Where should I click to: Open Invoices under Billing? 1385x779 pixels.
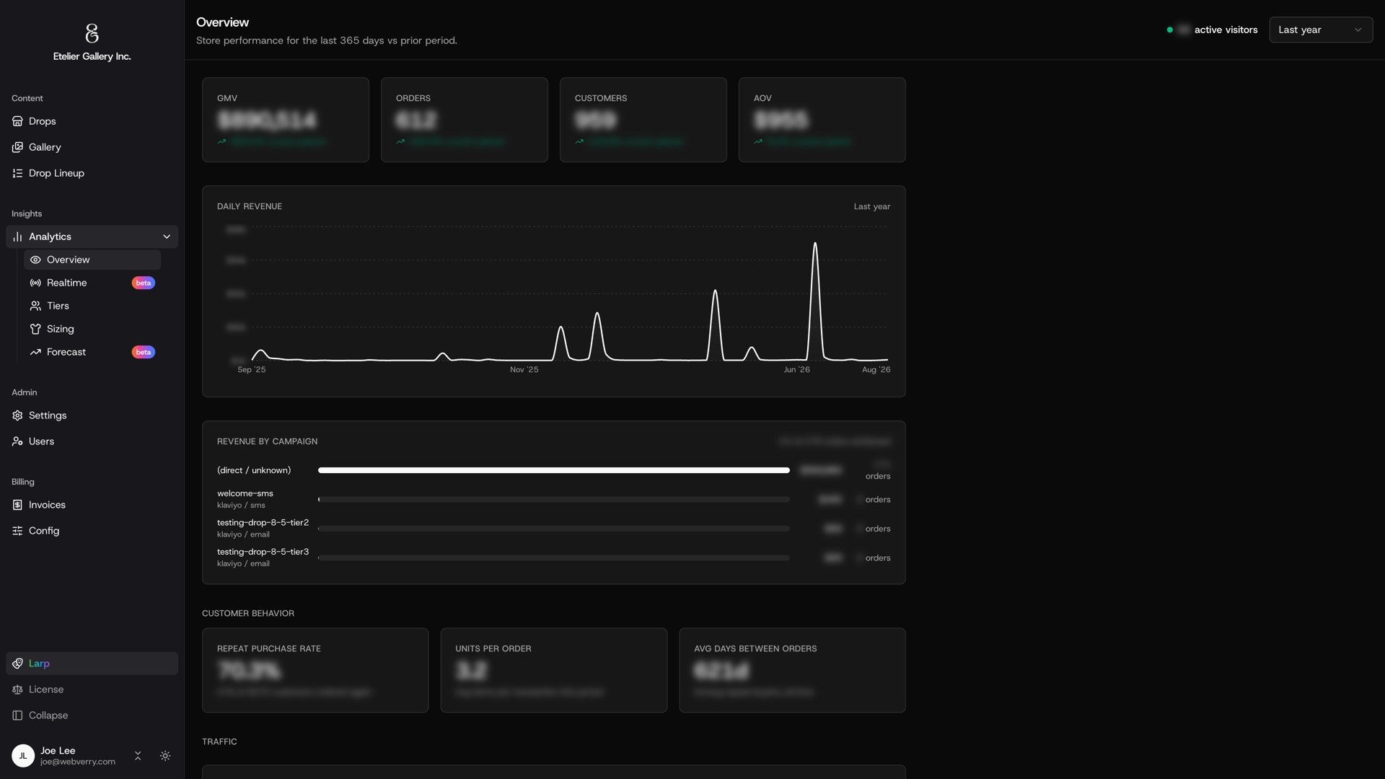pos(92,505)
